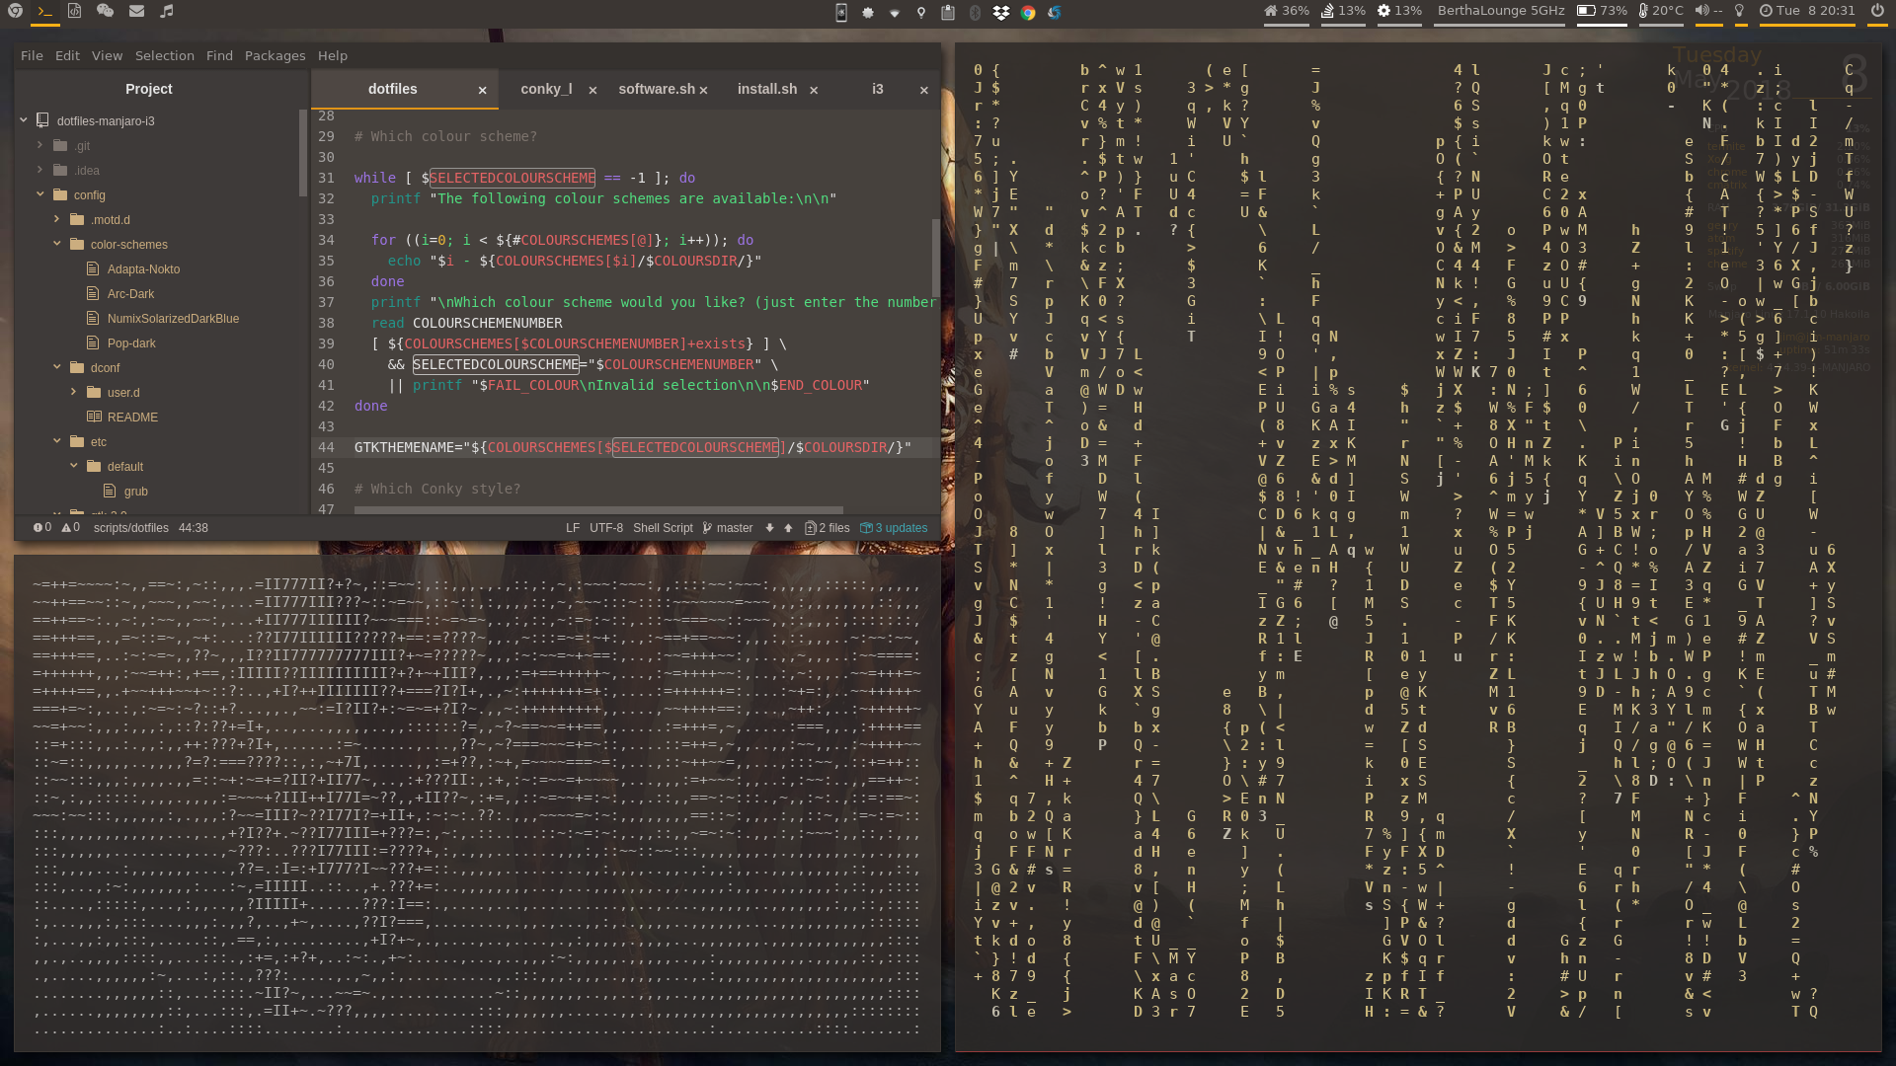Click the battery 73% indicator
The image size is (1896, 1066).
pos(1602,11)
